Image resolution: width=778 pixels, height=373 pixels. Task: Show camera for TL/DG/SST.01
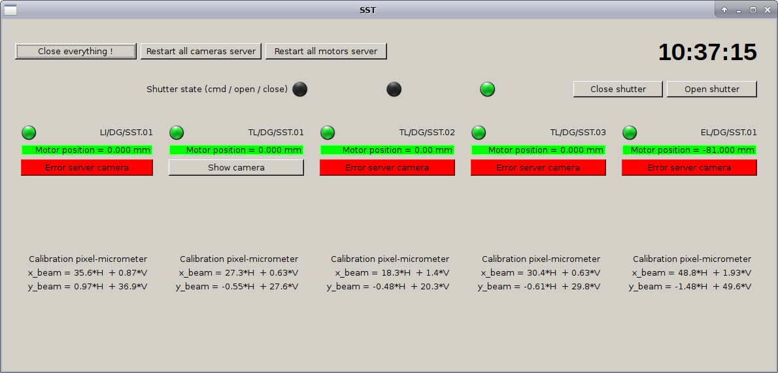point(236,168)
